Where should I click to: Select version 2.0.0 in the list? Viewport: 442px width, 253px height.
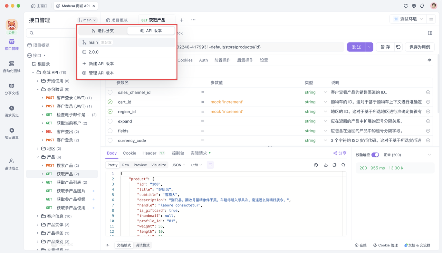[x=127, y=52]
